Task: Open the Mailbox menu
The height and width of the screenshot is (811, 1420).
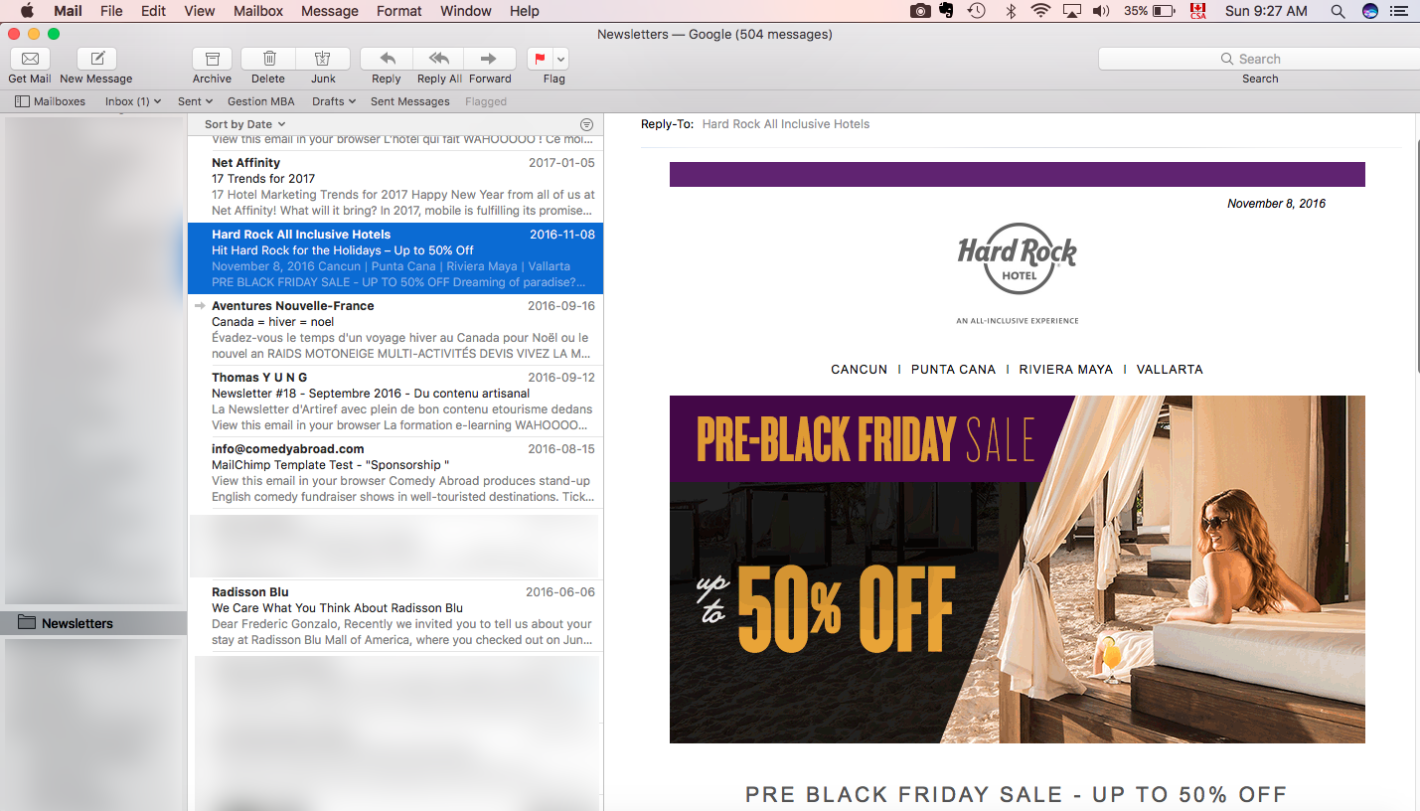Action: point(258,11)
